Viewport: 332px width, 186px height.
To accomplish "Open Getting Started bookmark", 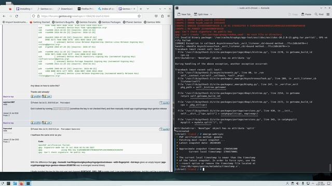I will [x=40, y=22].
